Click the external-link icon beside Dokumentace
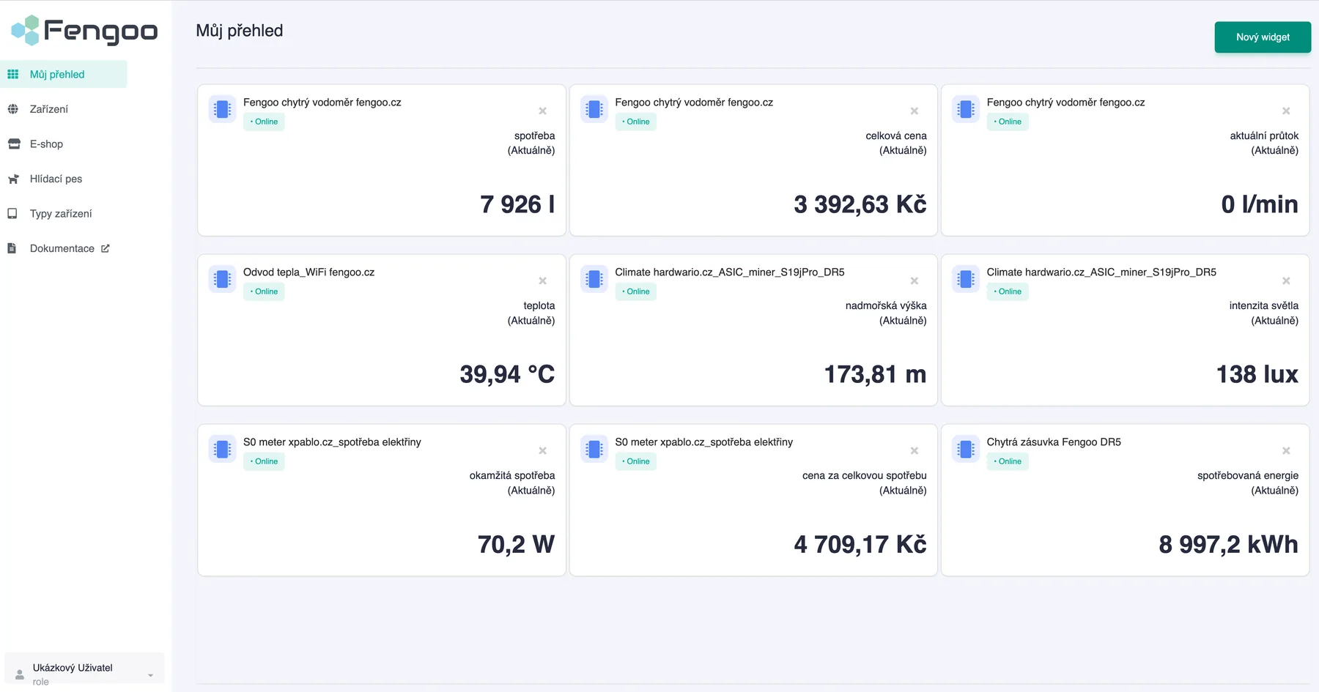 pyautogui.click(x=106, y=248)
